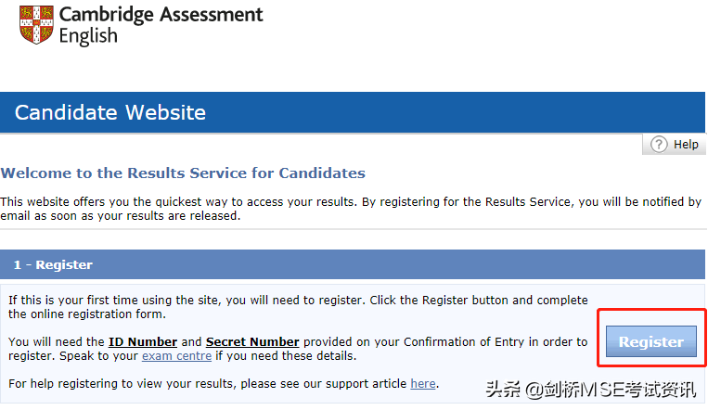
Task: Click the Welcome to the Results Service heading
Action: (x=183, y=173)
